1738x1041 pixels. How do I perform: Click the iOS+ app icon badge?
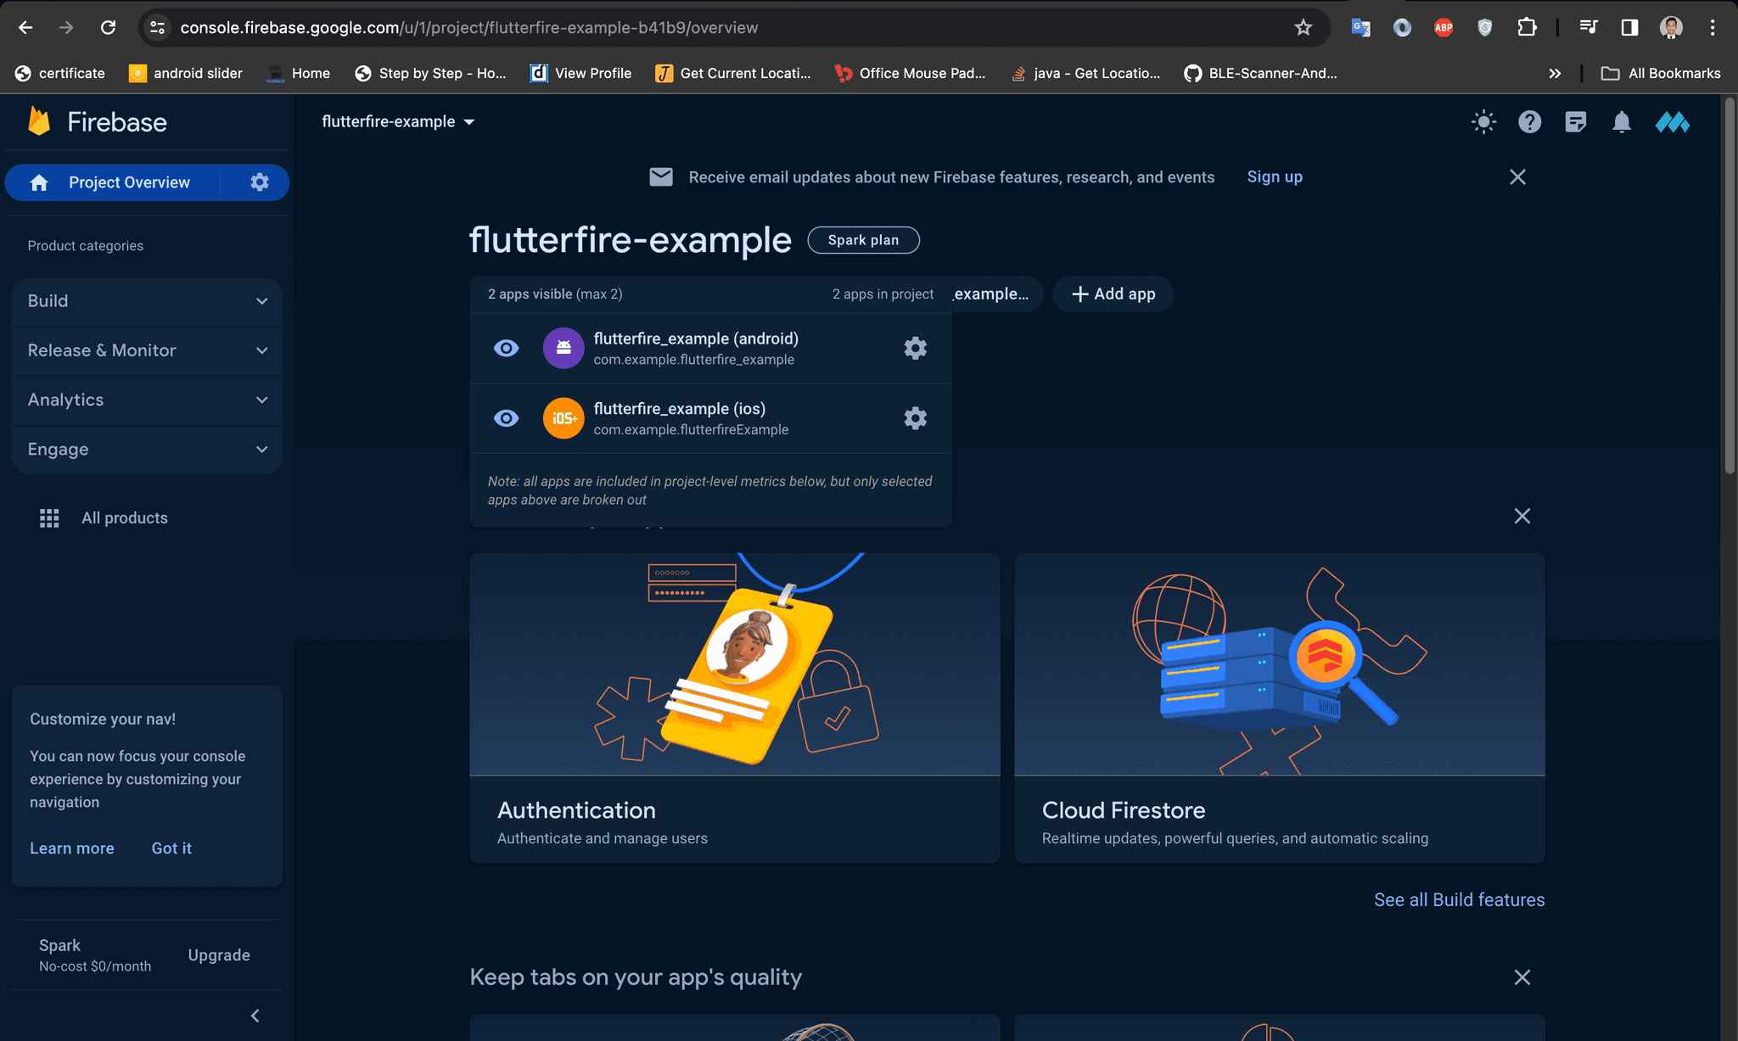point(563,418)
